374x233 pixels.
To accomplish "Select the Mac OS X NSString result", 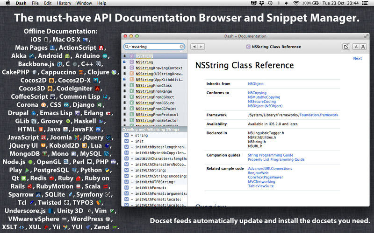I will 154,62.
